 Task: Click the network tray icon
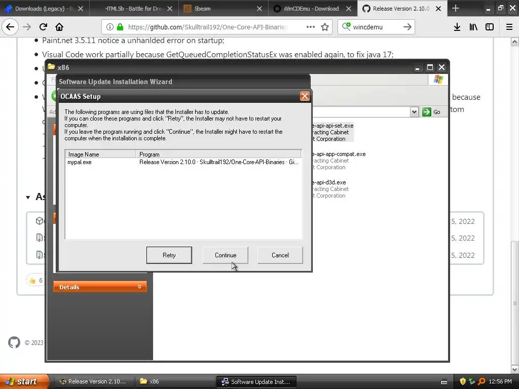pyautogui.click(x=472, y=381)
